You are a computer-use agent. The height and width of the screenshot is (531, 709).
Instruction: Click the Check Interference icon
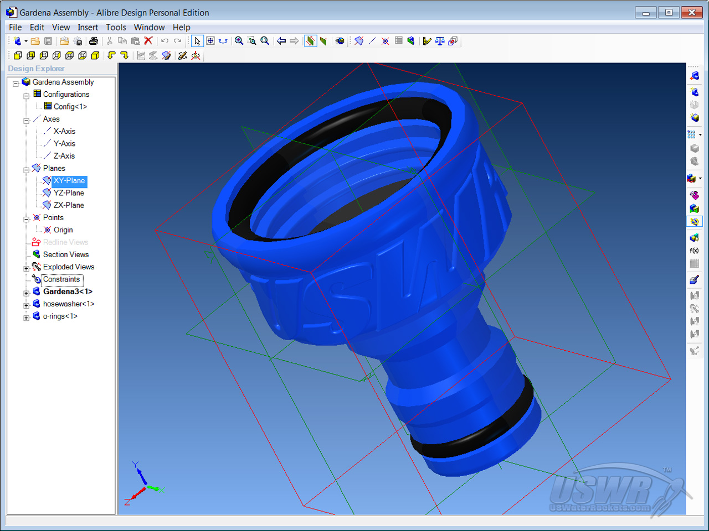click(453, 41)
